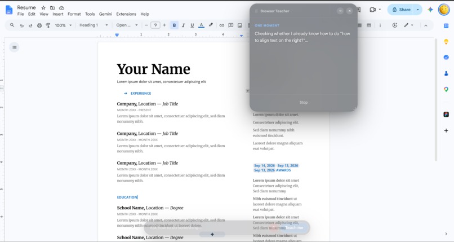Open the Google account avatar
Screen dimensions: 454x242
[444, 10]
